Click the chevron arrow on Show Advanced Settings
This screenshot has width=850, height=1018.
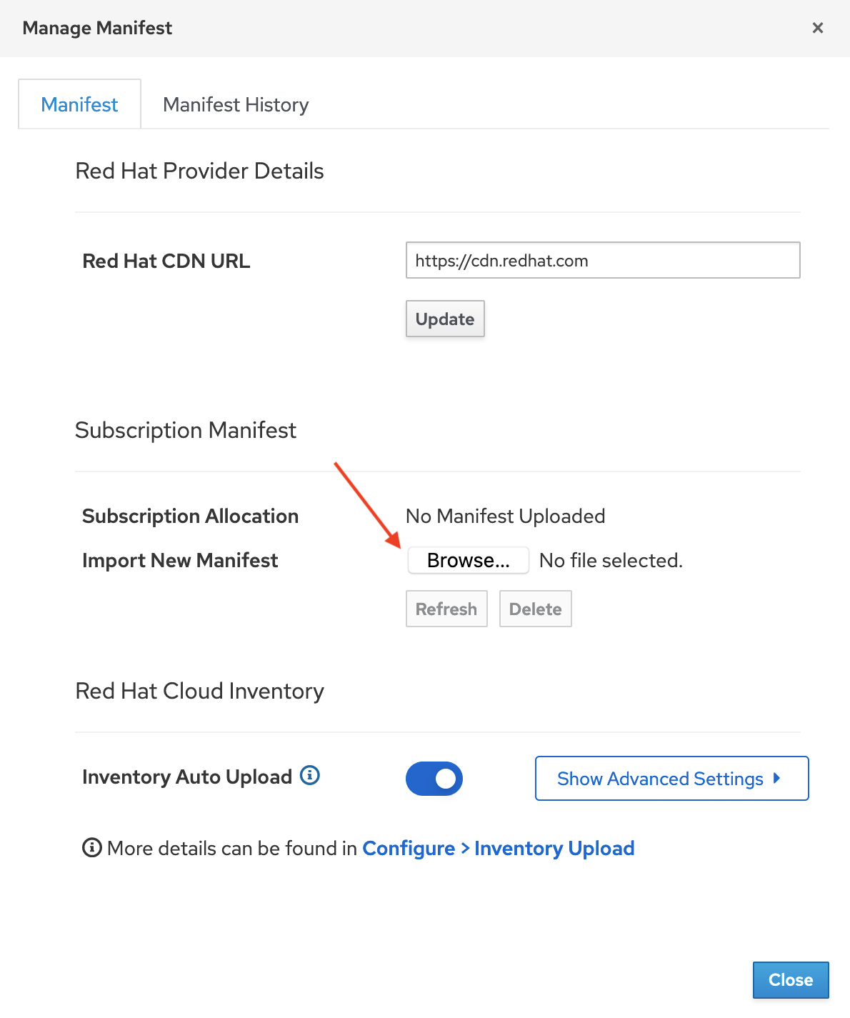tap(778, 779)
